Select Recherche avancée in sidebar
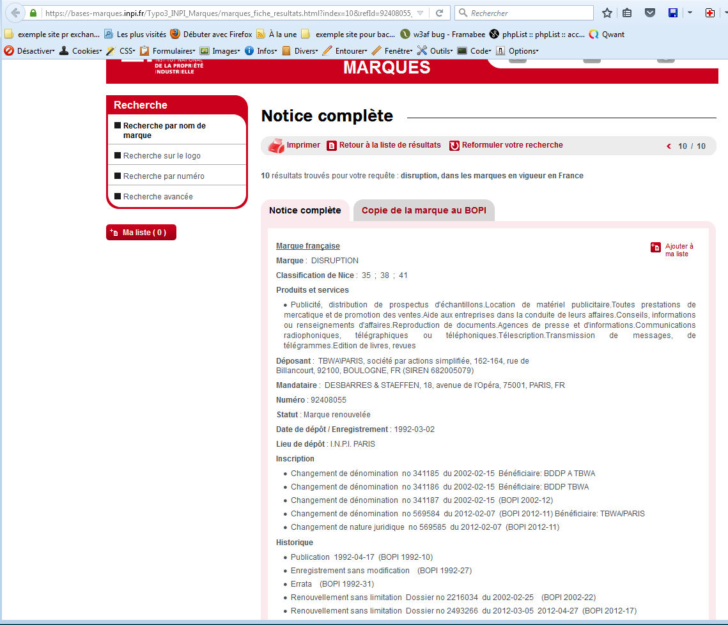 click(x=158, y=197)
